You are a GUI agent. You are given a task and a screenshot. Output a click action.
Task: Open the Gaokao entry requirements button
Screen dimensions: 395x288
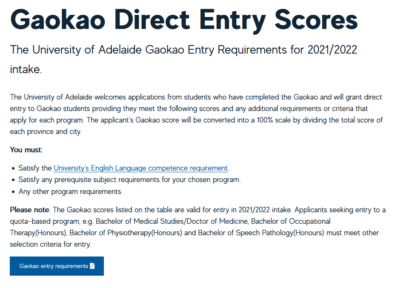click(x=57, y=266)
